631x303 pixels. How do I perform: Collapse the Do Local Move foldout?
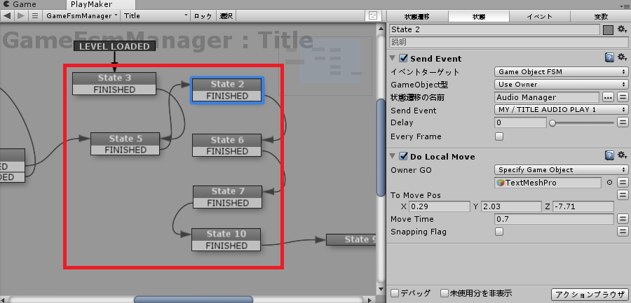[x=393, y=156]
